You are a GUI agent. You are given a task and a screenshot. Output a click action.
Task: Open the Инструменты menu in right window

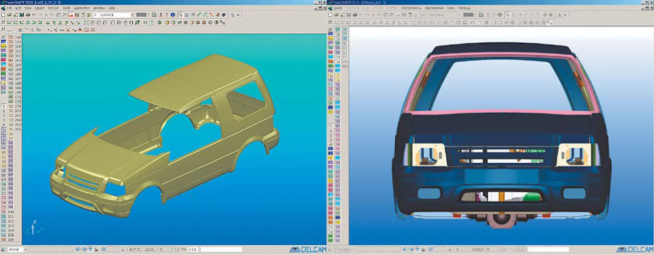coord(411,8)
